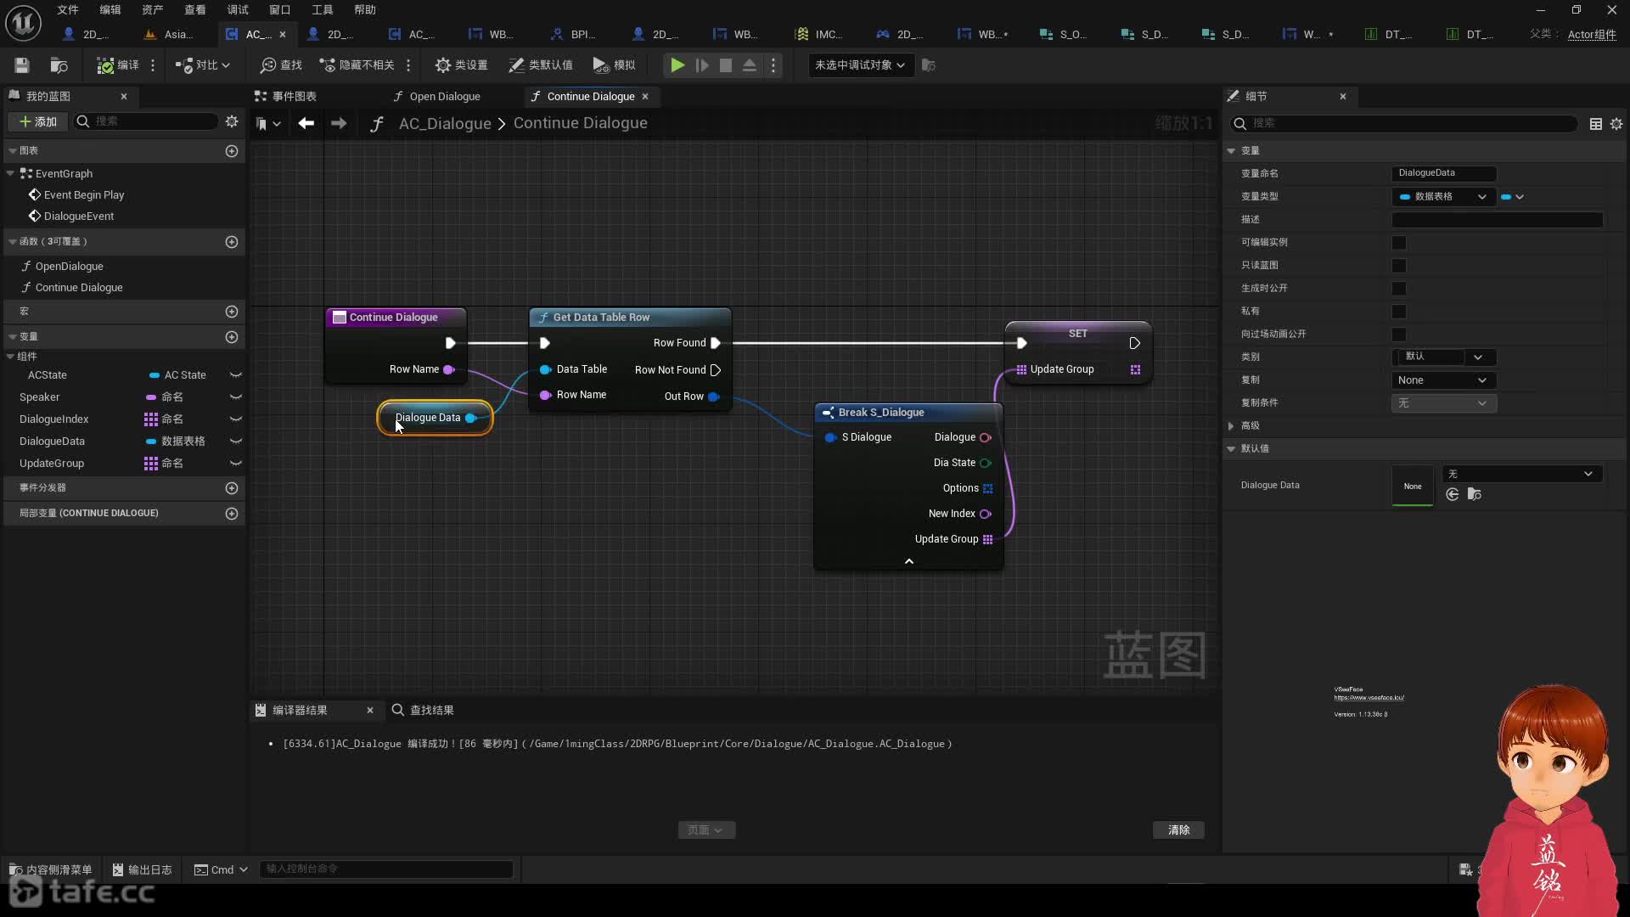1630x917 pixels.
Task: Focus the My Blueprint search field
Action: coord(146,121)
